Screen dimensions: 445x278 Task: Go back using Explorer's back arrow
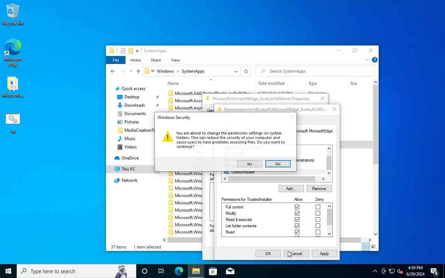tap(113, 71)
